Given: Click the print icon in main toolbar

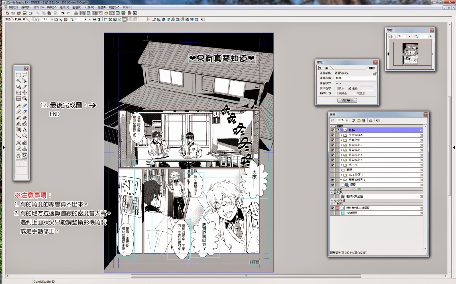Looking at the screenshot, I should click(x=76, y=13).
